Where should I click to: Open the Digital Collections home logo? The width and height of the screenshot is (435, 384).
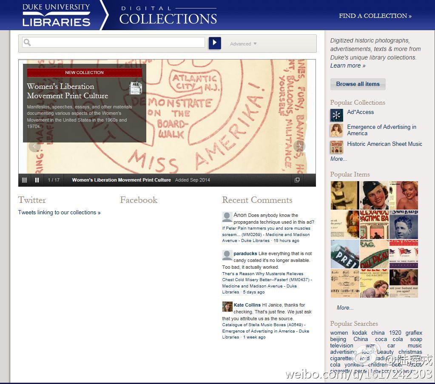click(168, 16)
